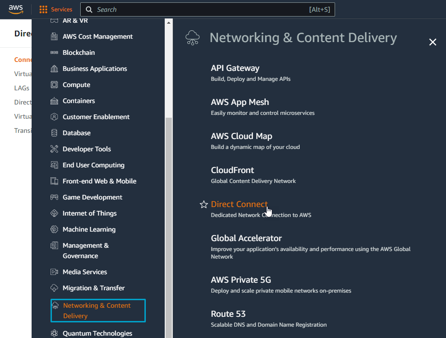
Task: Select AR & VR category
Action: click(75, 20)
